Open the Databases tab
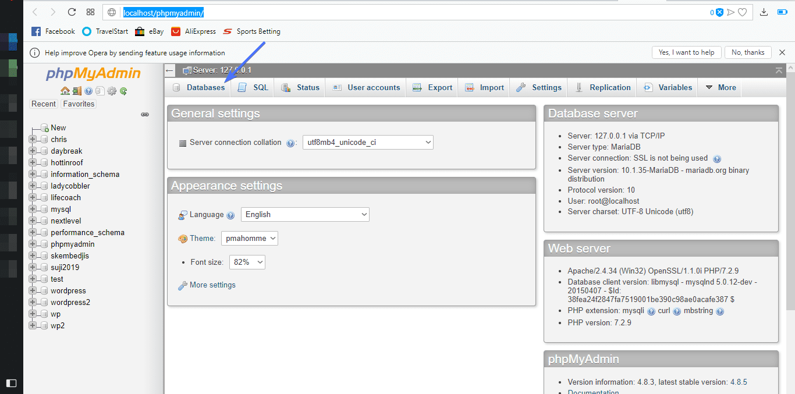795x394 pixels. 198,88
